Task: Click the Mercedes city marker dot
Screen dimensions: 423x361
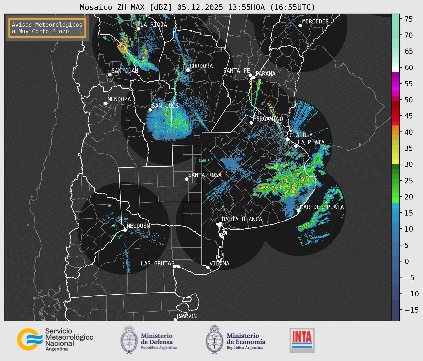Action: [x=300, y=26]
